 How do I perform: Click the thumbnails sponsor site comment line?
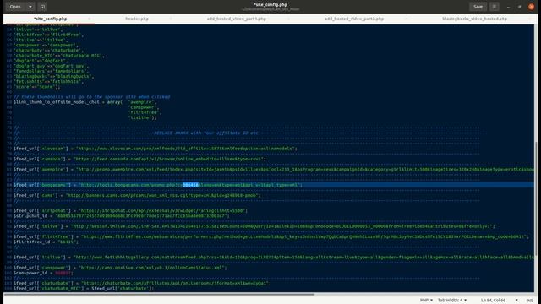point(91,97)
